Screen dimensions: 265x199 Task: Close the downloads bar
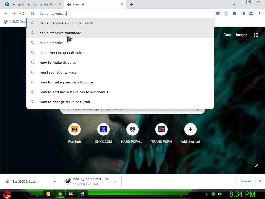click(x=260, y=181)
